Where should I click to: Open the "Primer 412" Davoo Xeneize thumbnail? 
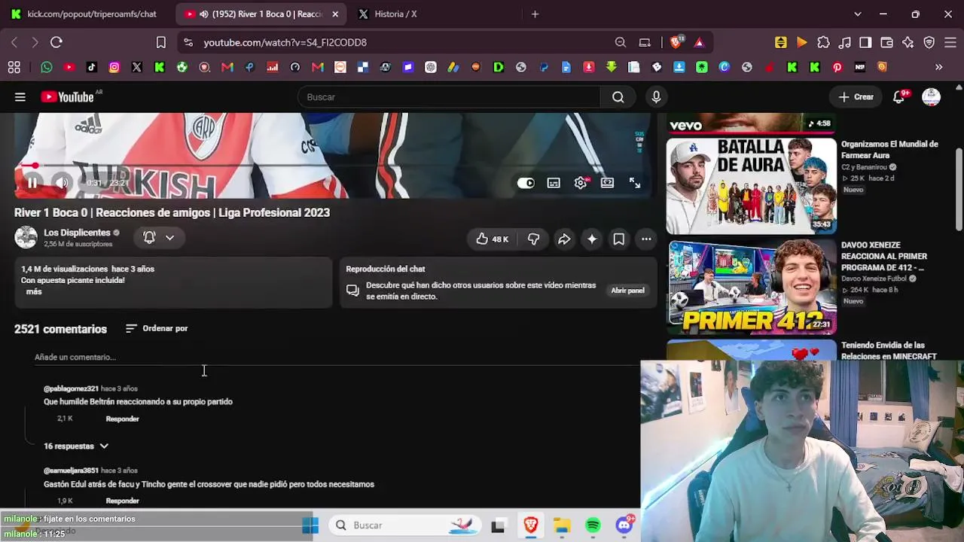751,287
